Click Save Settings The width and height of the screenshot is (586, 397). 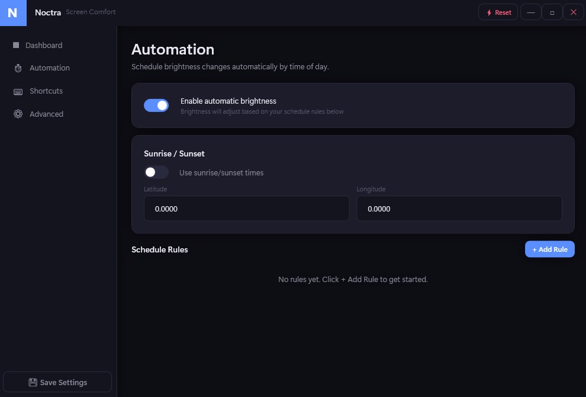point(57,382)
